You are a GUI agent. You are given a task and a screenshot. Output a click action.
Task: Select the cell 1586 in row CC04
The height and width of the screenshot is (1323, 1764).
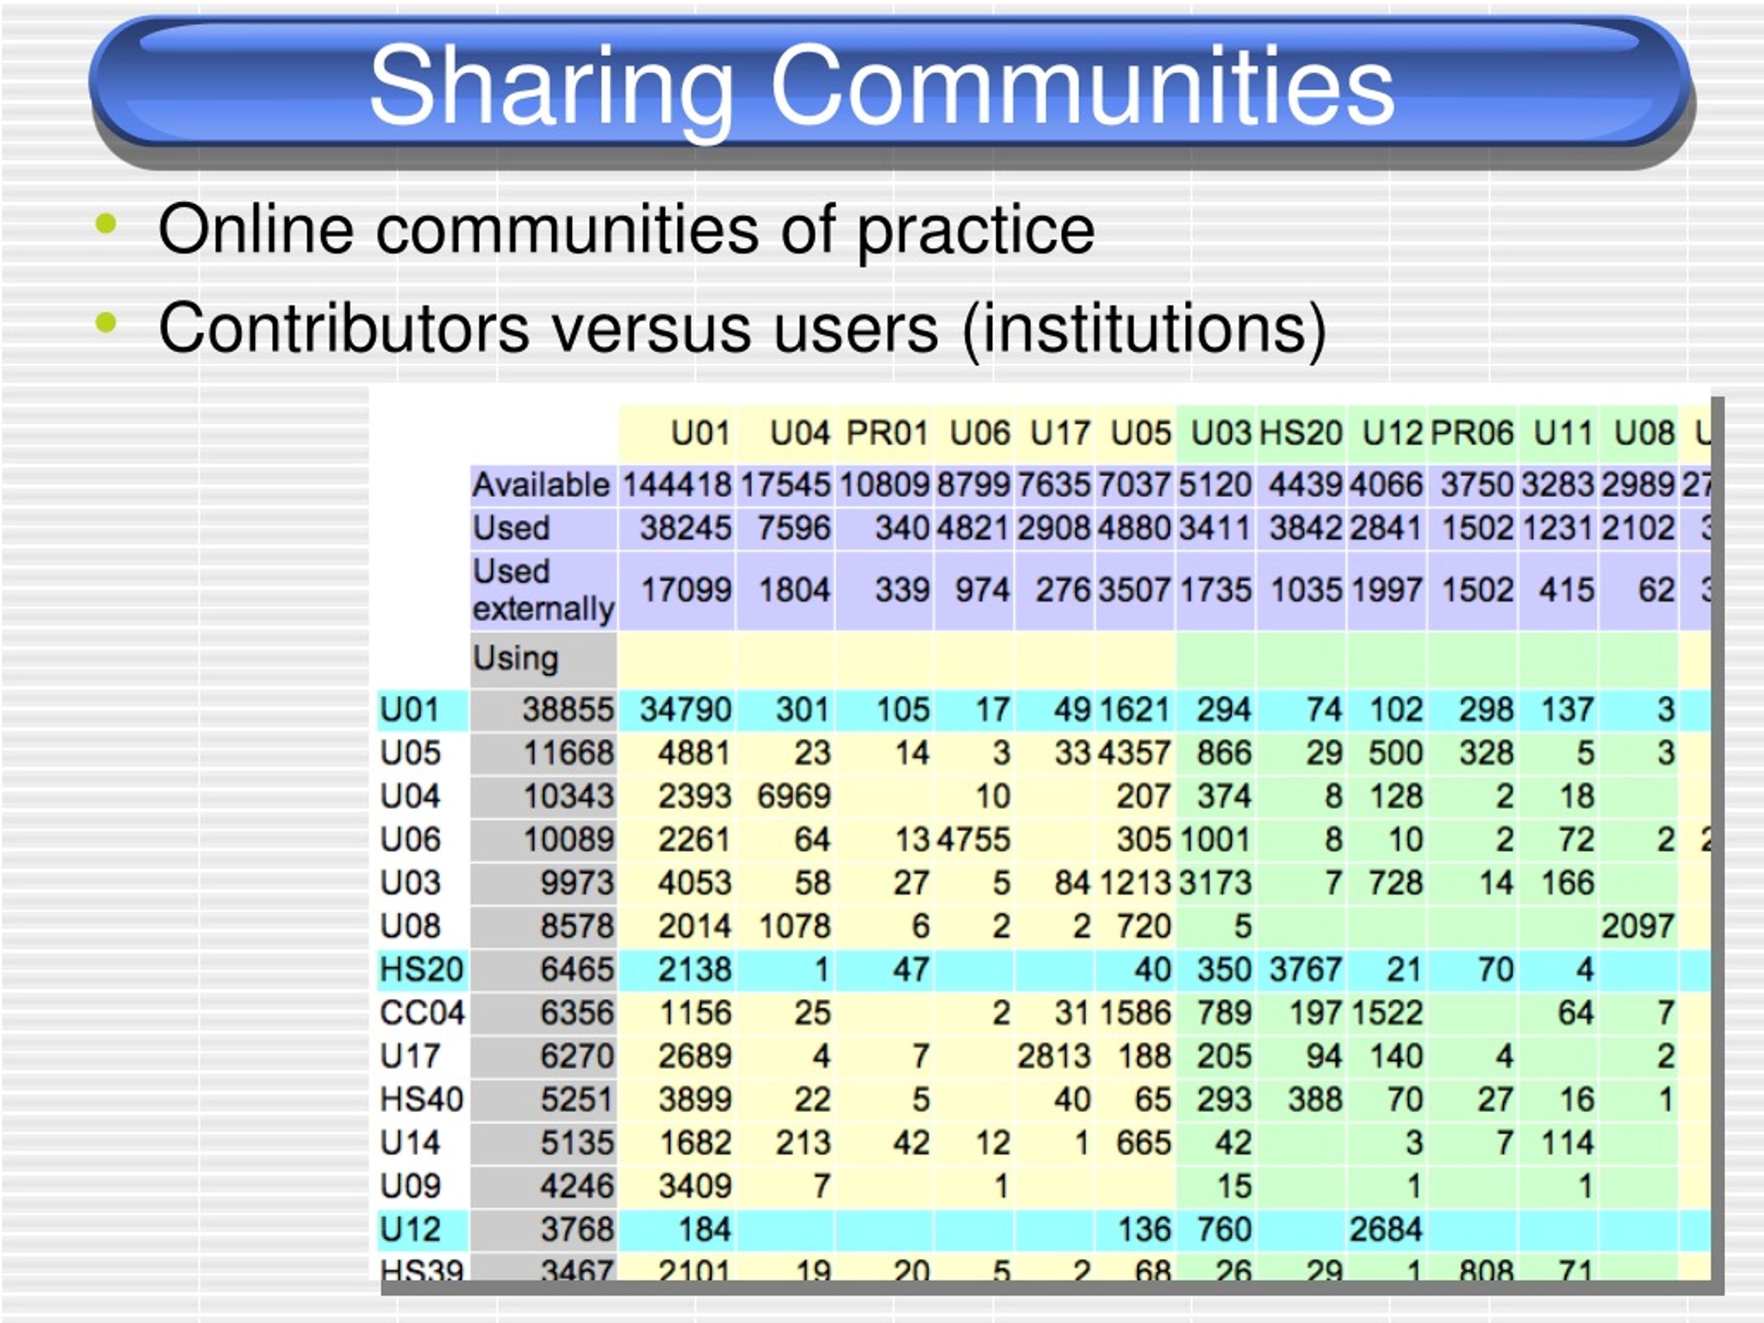1134,1013
